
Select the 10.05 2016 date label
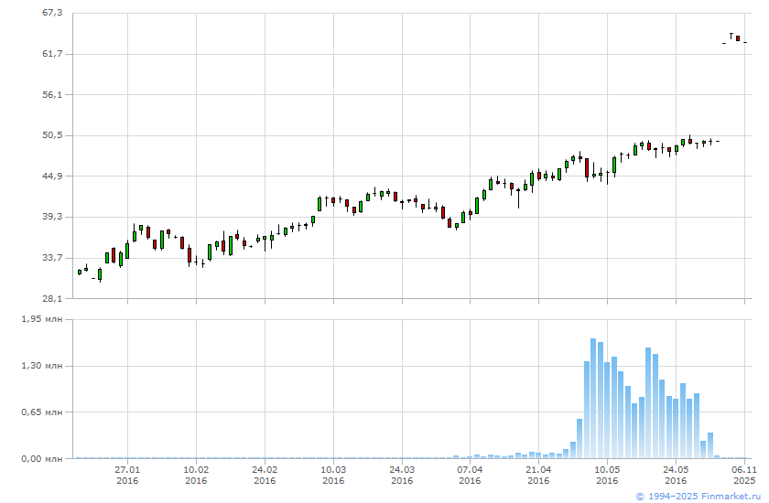607,475
